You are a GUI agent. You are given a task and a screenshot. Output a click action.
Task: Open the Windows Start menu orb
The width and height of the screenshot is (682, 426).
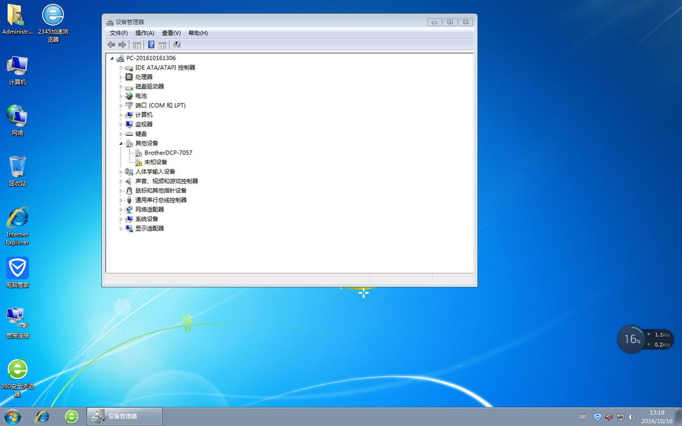13,416
